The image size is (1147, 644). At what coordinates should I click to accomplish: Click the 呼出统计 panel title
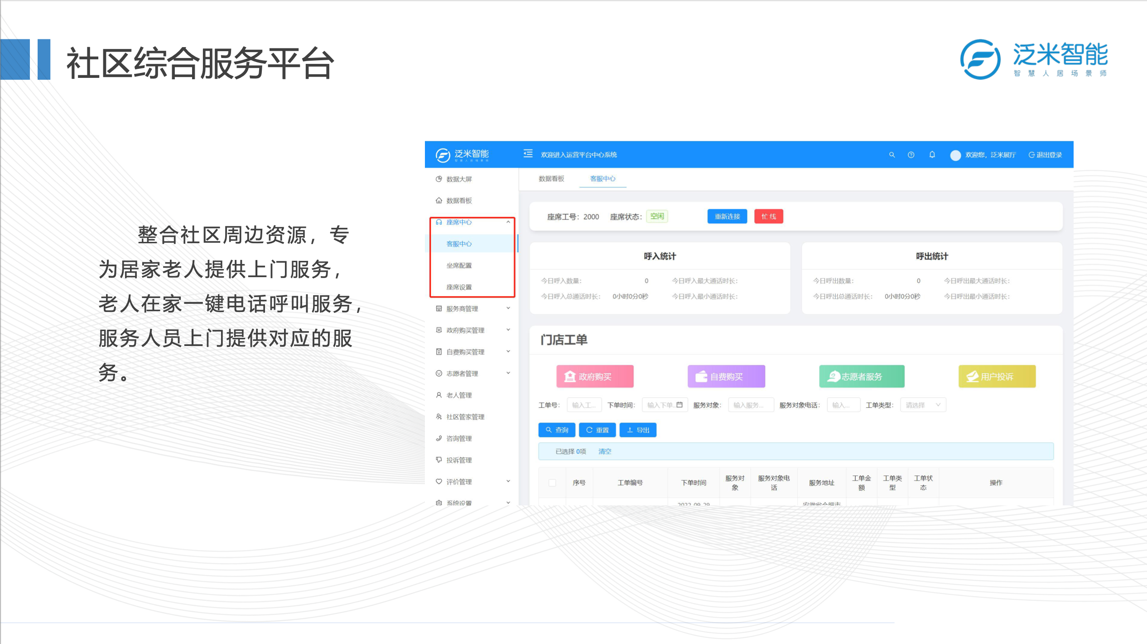pos(932,256)
